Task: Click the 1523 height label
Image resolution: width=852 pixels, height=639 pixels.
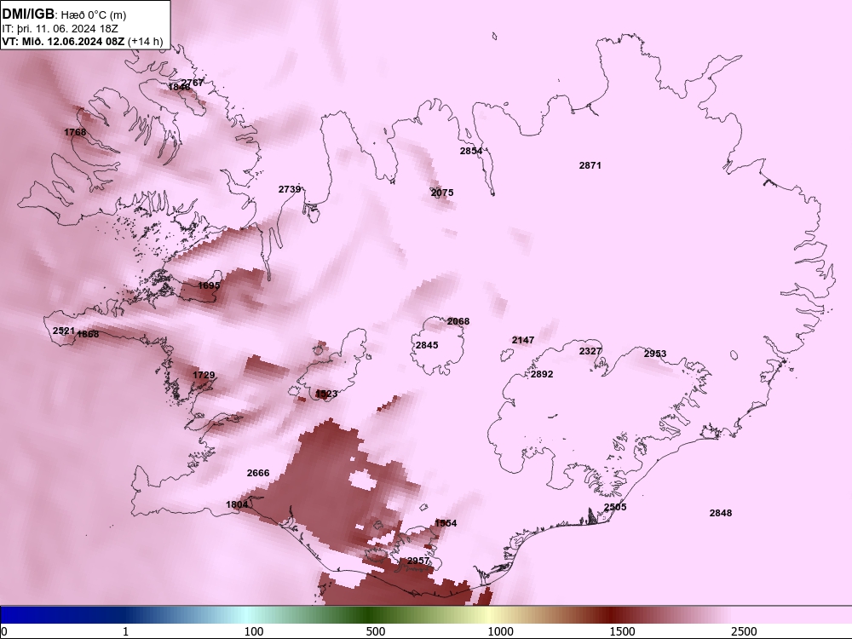Action: (326, 394)
